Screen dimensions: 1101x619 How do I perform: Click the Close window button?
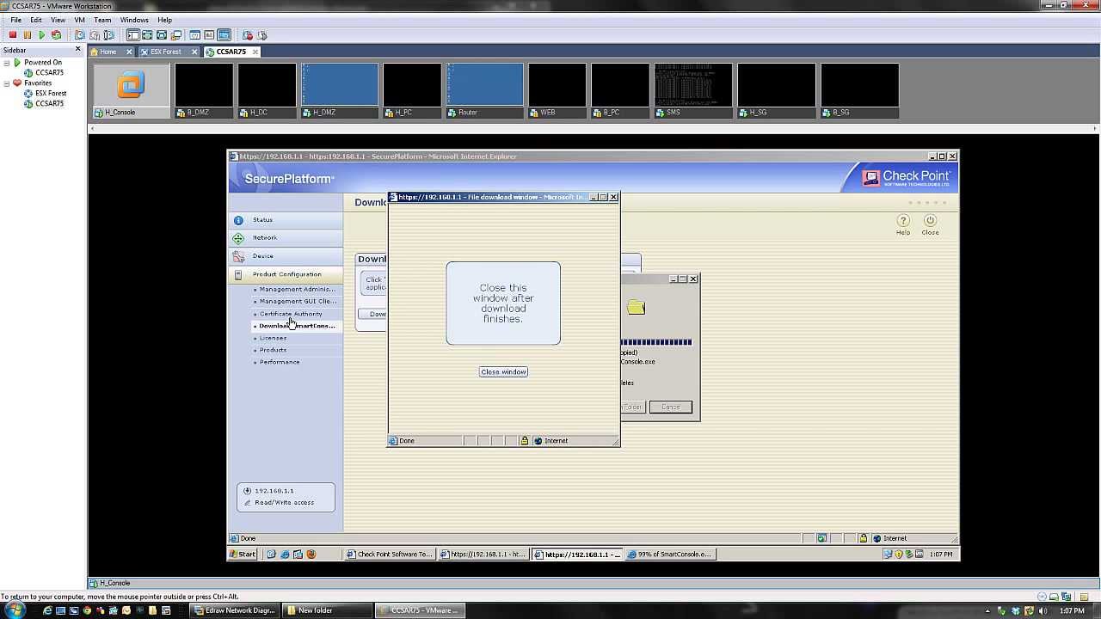(x=503, y=372)
